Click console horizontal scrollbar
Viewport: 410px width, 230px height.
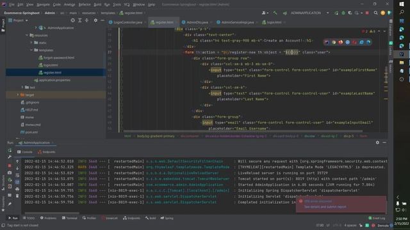coord(52,213)
